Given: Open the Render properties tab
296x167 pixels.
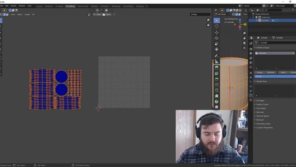Looking at the screenshot, I should [251, 49].
